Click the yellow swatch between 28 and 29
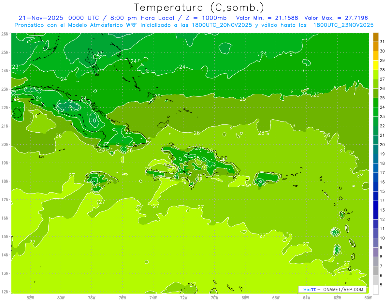The height and width of the screenshot is (302, 391). tap(376, 65)
